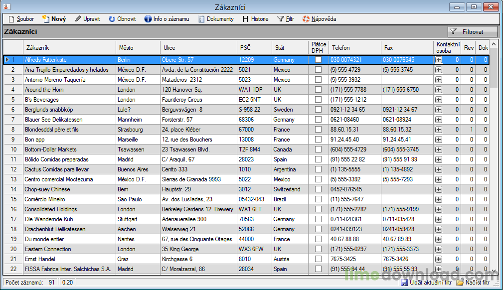Screen dimensions: 503x290
Task: Toggle Plátce DPH for Around the Horn
Action: coord(318,90)
